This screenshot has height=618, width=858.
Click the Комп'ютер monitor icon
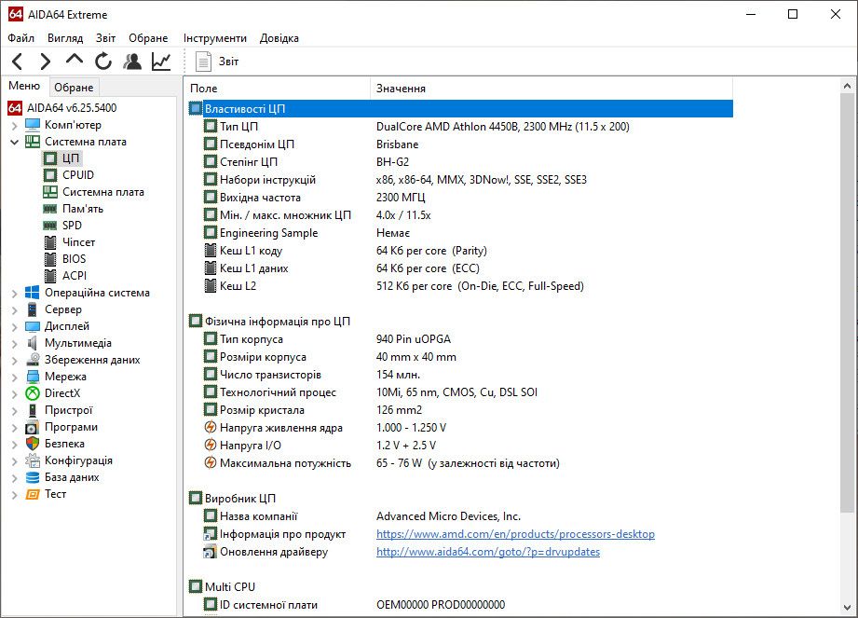33,125
